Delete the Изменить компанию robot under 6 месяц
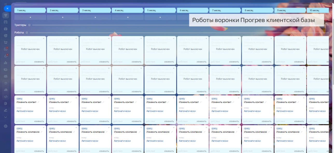This screenshot has width=334, height=153. click(x=206, y=128)
